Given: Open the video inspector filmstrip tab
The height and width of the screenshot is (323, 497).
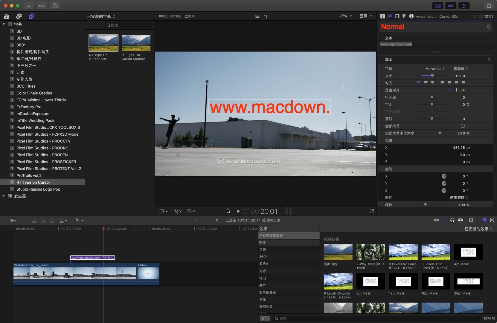Looking at the screenshot, I should [397, 16].
